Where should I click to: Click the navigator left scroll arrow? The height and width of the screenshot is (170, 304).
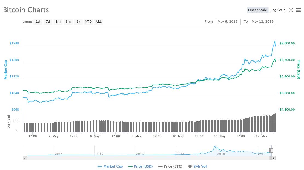pyautogui.click(x=25, y=158)
